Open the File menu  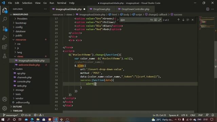[10, 3]
